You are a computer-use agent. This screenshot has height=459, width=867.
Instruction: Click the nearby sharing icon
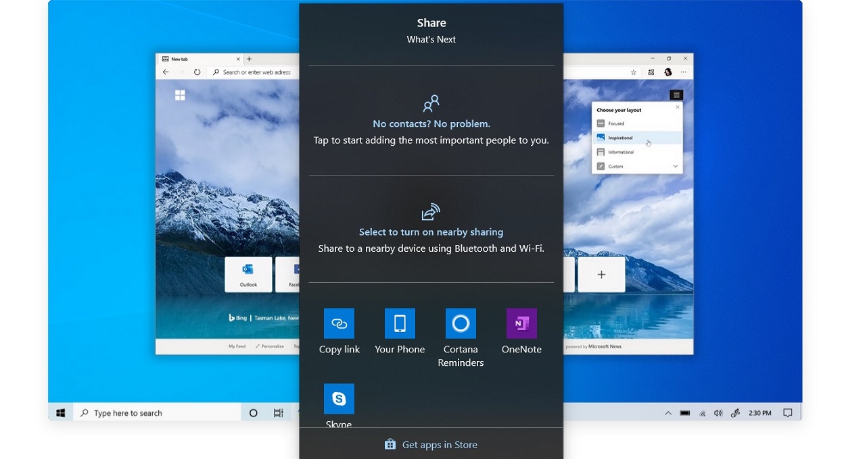(x=431, y=211)
